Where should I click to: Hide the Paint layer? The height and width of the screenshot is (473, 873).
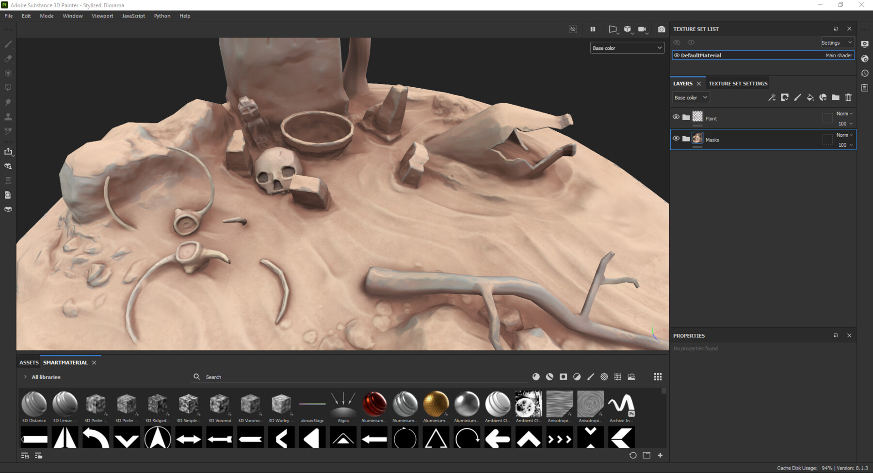[x=676, y=117]
